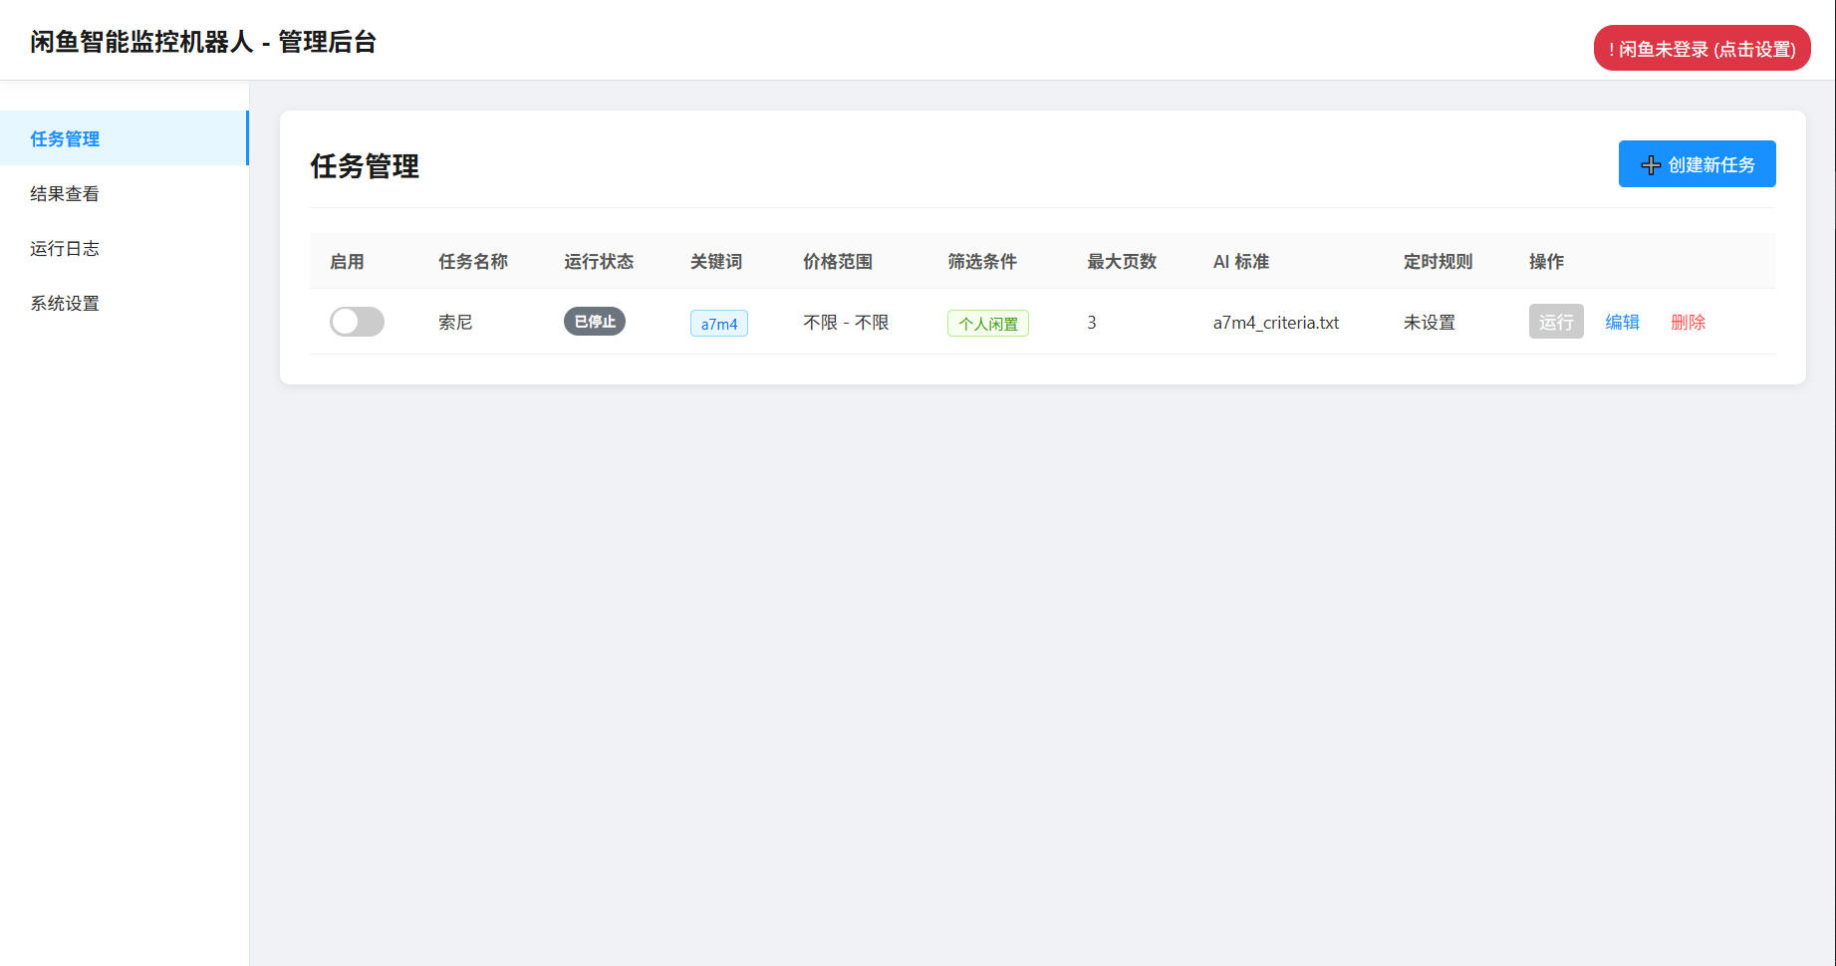Image resolution: width=1836 pixels, height=966 pixels.
Task: Go to 运行日志 page
Action: click(x=124, y=248)
